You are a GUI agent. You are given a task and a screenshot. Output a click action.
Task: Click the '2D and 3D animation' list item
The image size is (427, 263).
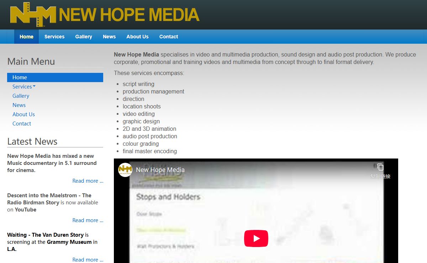149,129
